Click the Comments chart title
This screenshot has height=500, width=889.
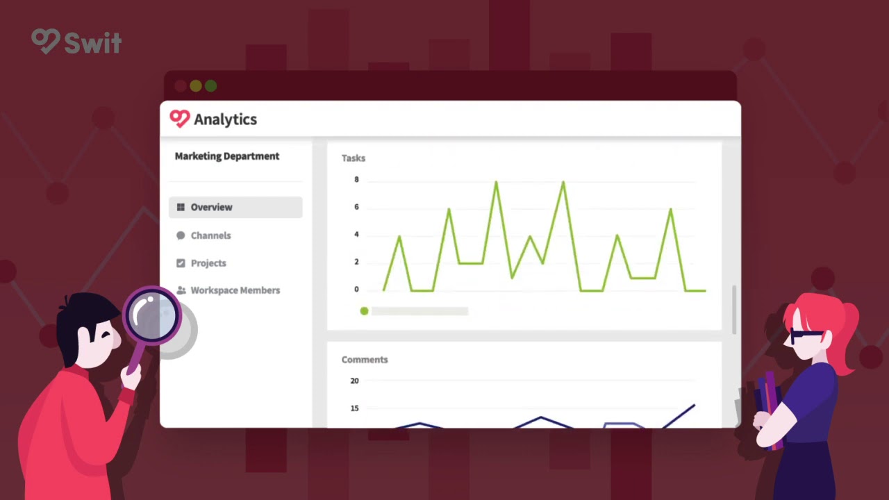(365, 360)
